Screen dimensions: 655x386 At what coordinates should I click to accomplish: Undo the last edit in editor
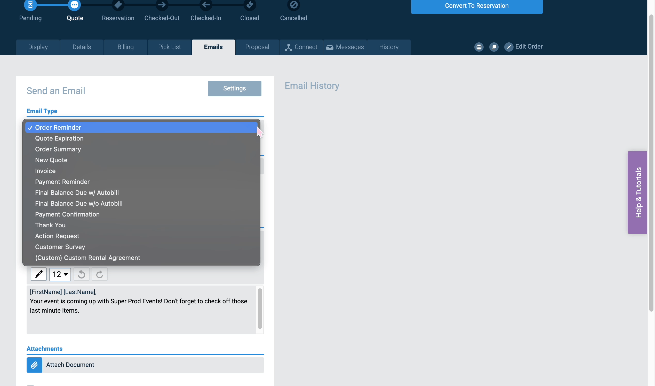pyautogui.click(x=81, y=274)
